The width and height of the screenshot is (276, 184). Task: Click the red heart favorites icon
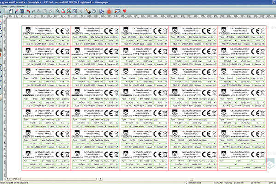coord(125,11)
